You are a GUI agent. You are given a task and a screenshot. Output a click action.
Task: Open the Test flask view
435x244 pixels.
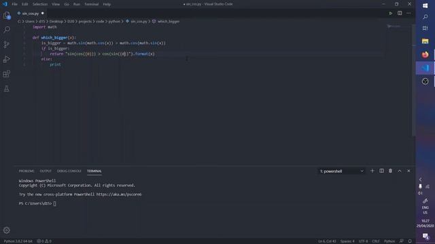click(7, 89)
